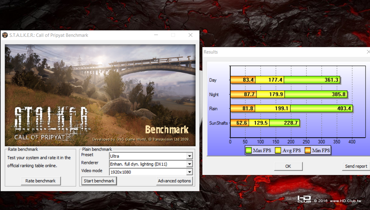
Task: Click the 'Test your system and rate it' text
Action: point(39,157)
